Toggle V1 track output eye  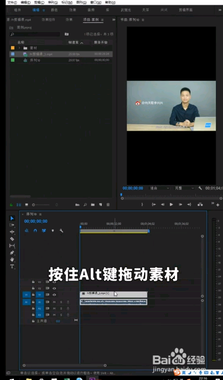pos(54,294)
